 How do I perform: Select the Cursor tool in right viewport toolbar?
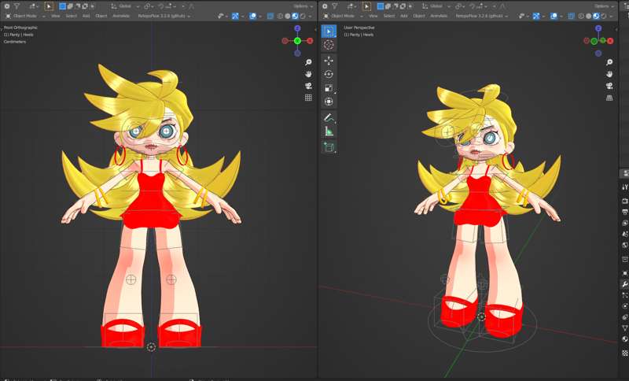329,45
